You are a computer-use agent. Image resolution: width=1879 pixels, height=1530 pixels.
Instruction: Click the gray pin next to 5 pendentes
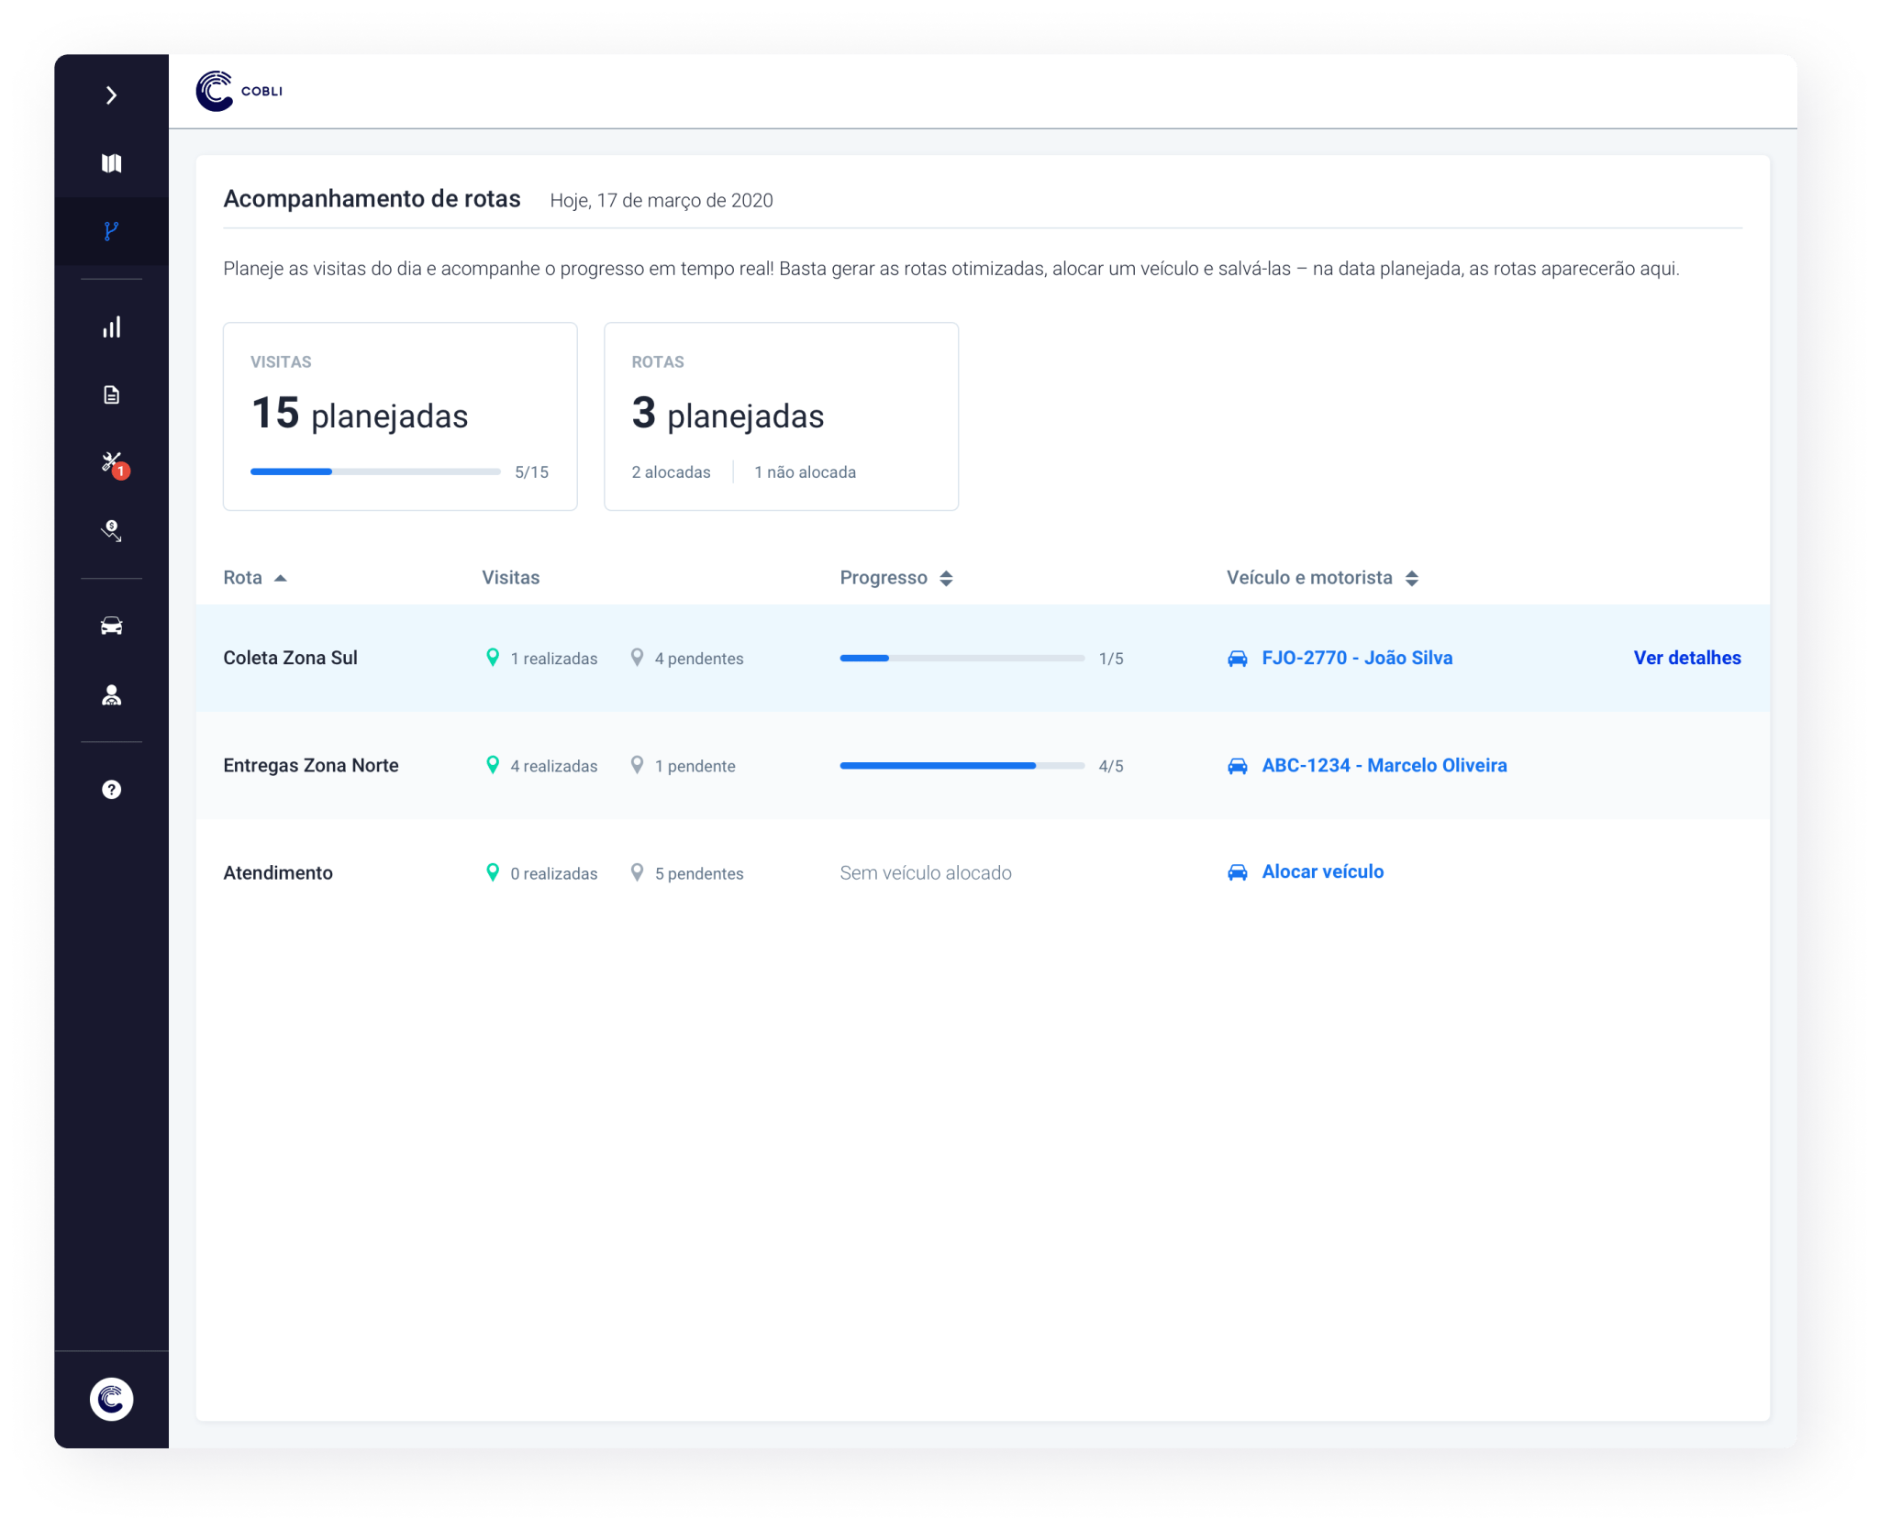pos(637,872)
